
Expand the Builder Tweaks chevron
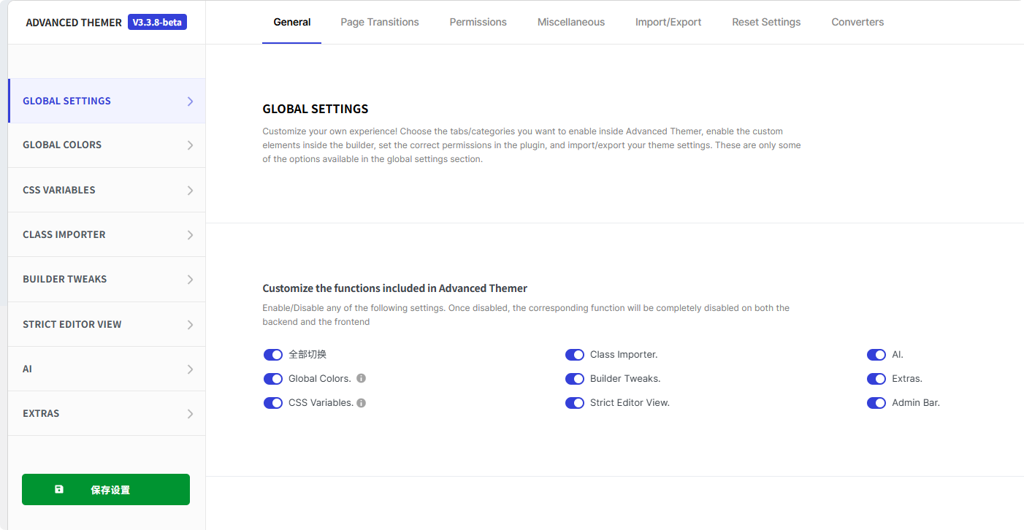(x=190, y=280)
